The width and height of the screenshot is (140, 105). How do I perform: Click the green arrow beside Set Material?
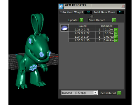119,93
